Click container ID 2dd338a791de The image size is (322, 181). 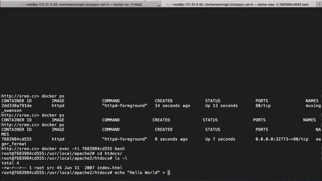tap(17, 106)
